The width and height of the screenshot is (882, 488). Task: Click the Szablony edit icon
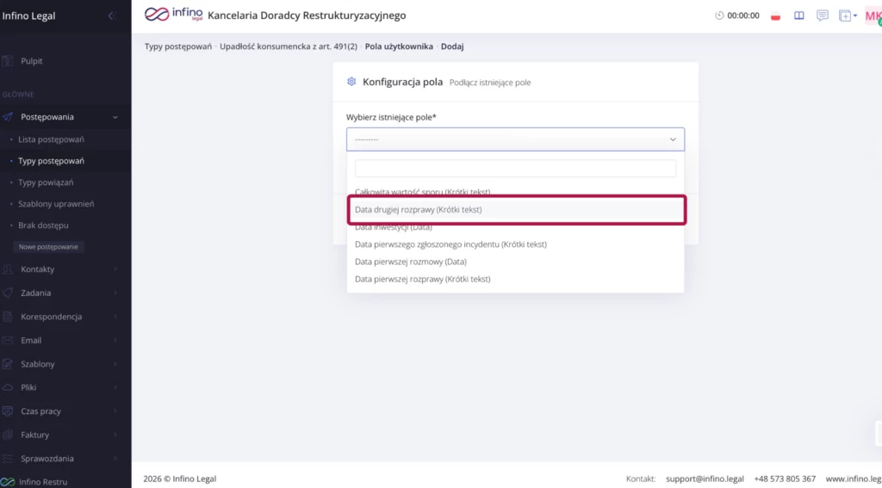coord(7,364)
